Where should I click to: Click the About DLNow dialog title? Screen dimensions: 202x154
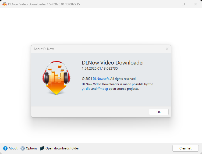(44, 49)
